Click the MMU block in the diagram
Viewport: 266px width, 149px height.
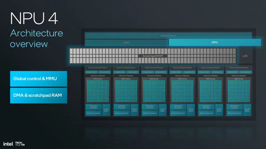[127, 43]
